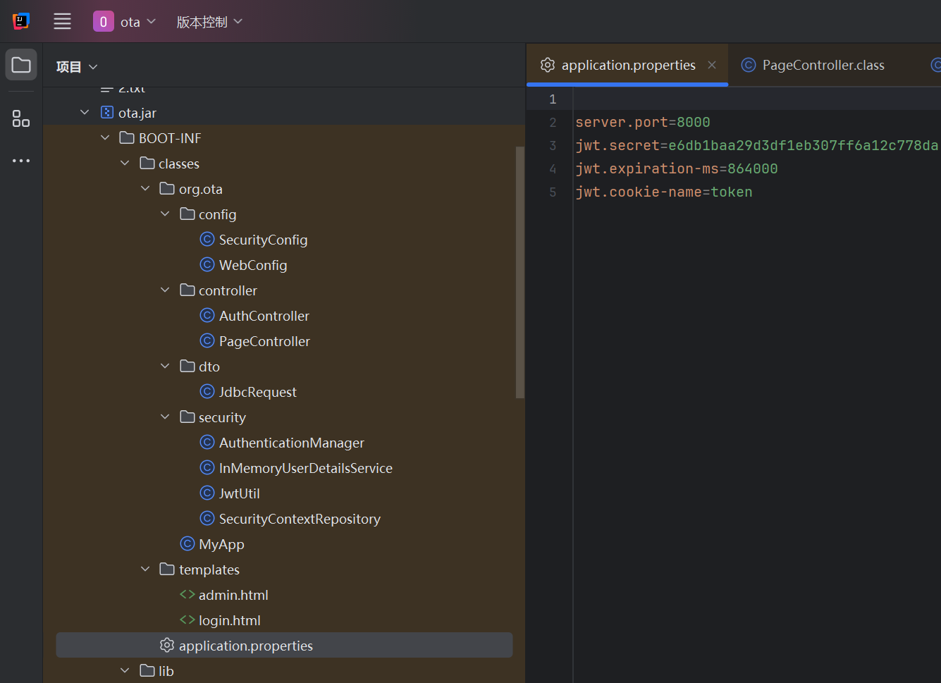Click the InMemoryUserDetailsService class icon
The width and height of the screenshot is (941, 683).
(x=207, y=467)
